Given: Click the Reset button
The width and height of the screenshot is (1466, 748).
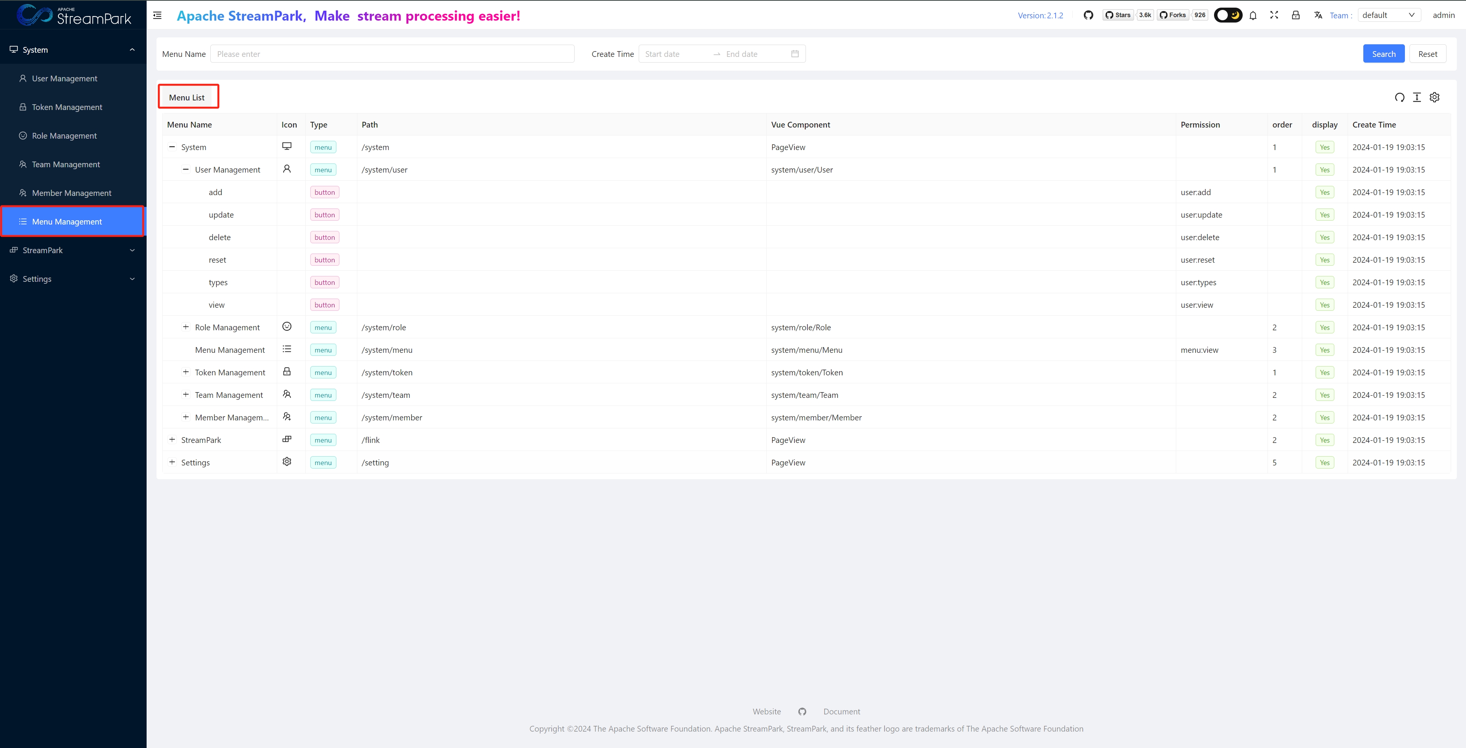Looking at the screenshot, I should click(x=1427, y=54).
